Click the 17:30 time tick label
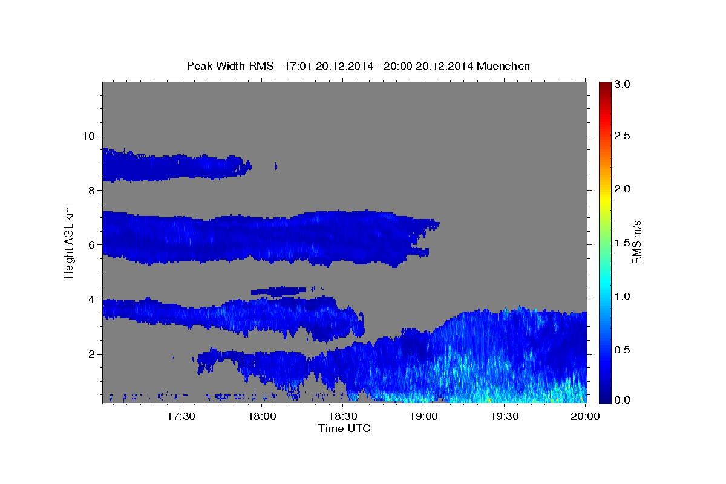 pos(181,416)
